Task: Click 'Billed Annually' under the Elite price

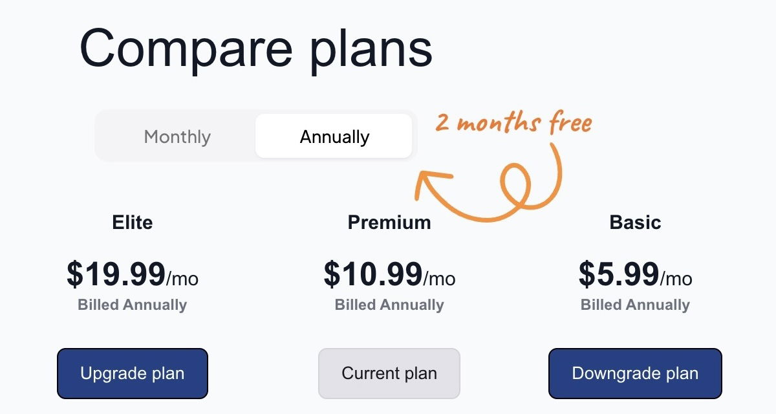Action: pos(133,305)
